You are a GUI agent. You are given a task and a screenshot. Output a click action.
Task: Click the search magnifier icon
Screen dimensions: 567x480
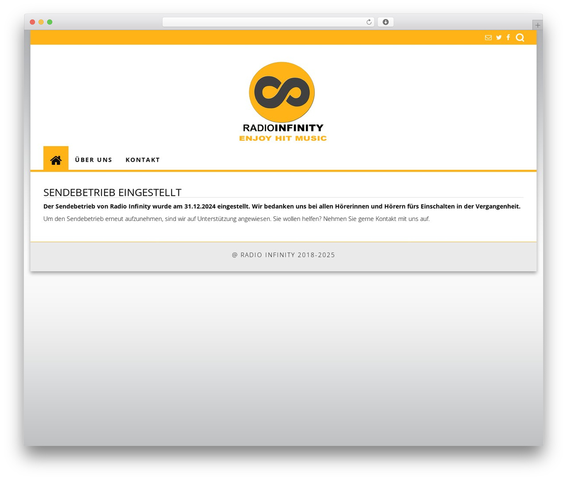click(520, 38)
